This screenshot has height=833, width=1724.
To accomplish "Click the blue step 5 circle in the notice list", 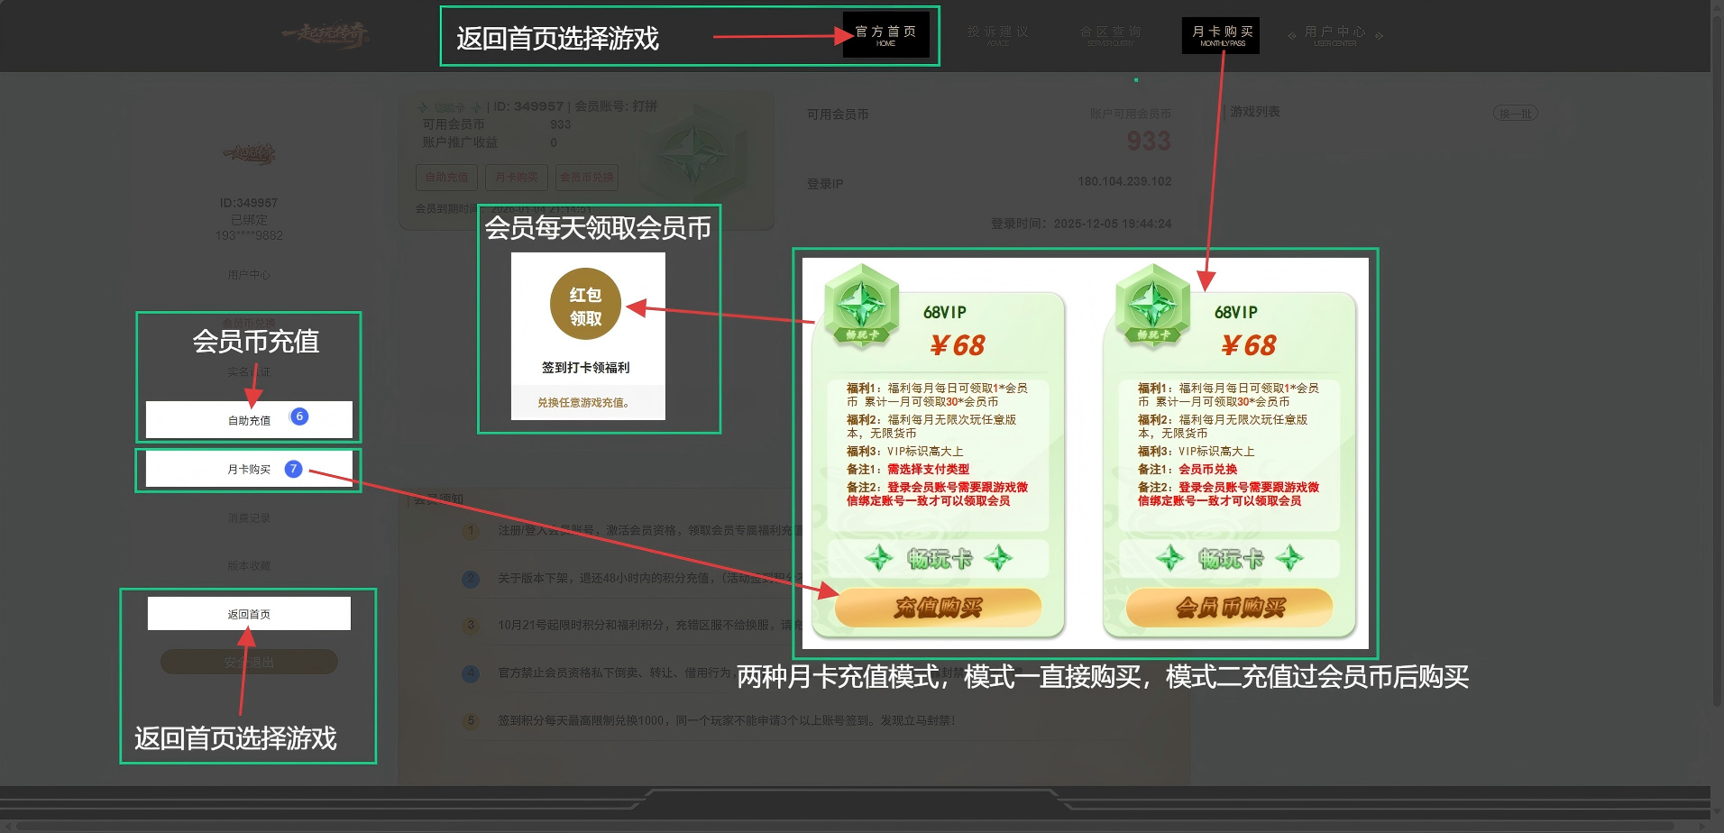I will (x=471, y=721).
